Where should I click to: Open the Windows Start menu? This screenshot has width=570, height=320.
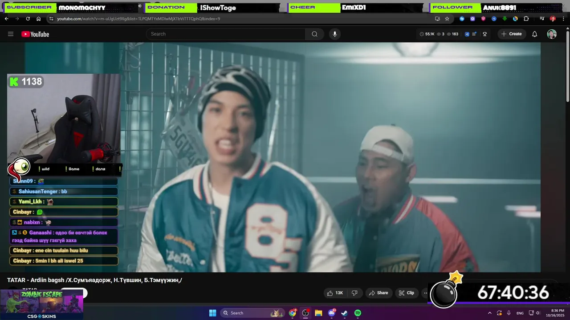(213, 313)
